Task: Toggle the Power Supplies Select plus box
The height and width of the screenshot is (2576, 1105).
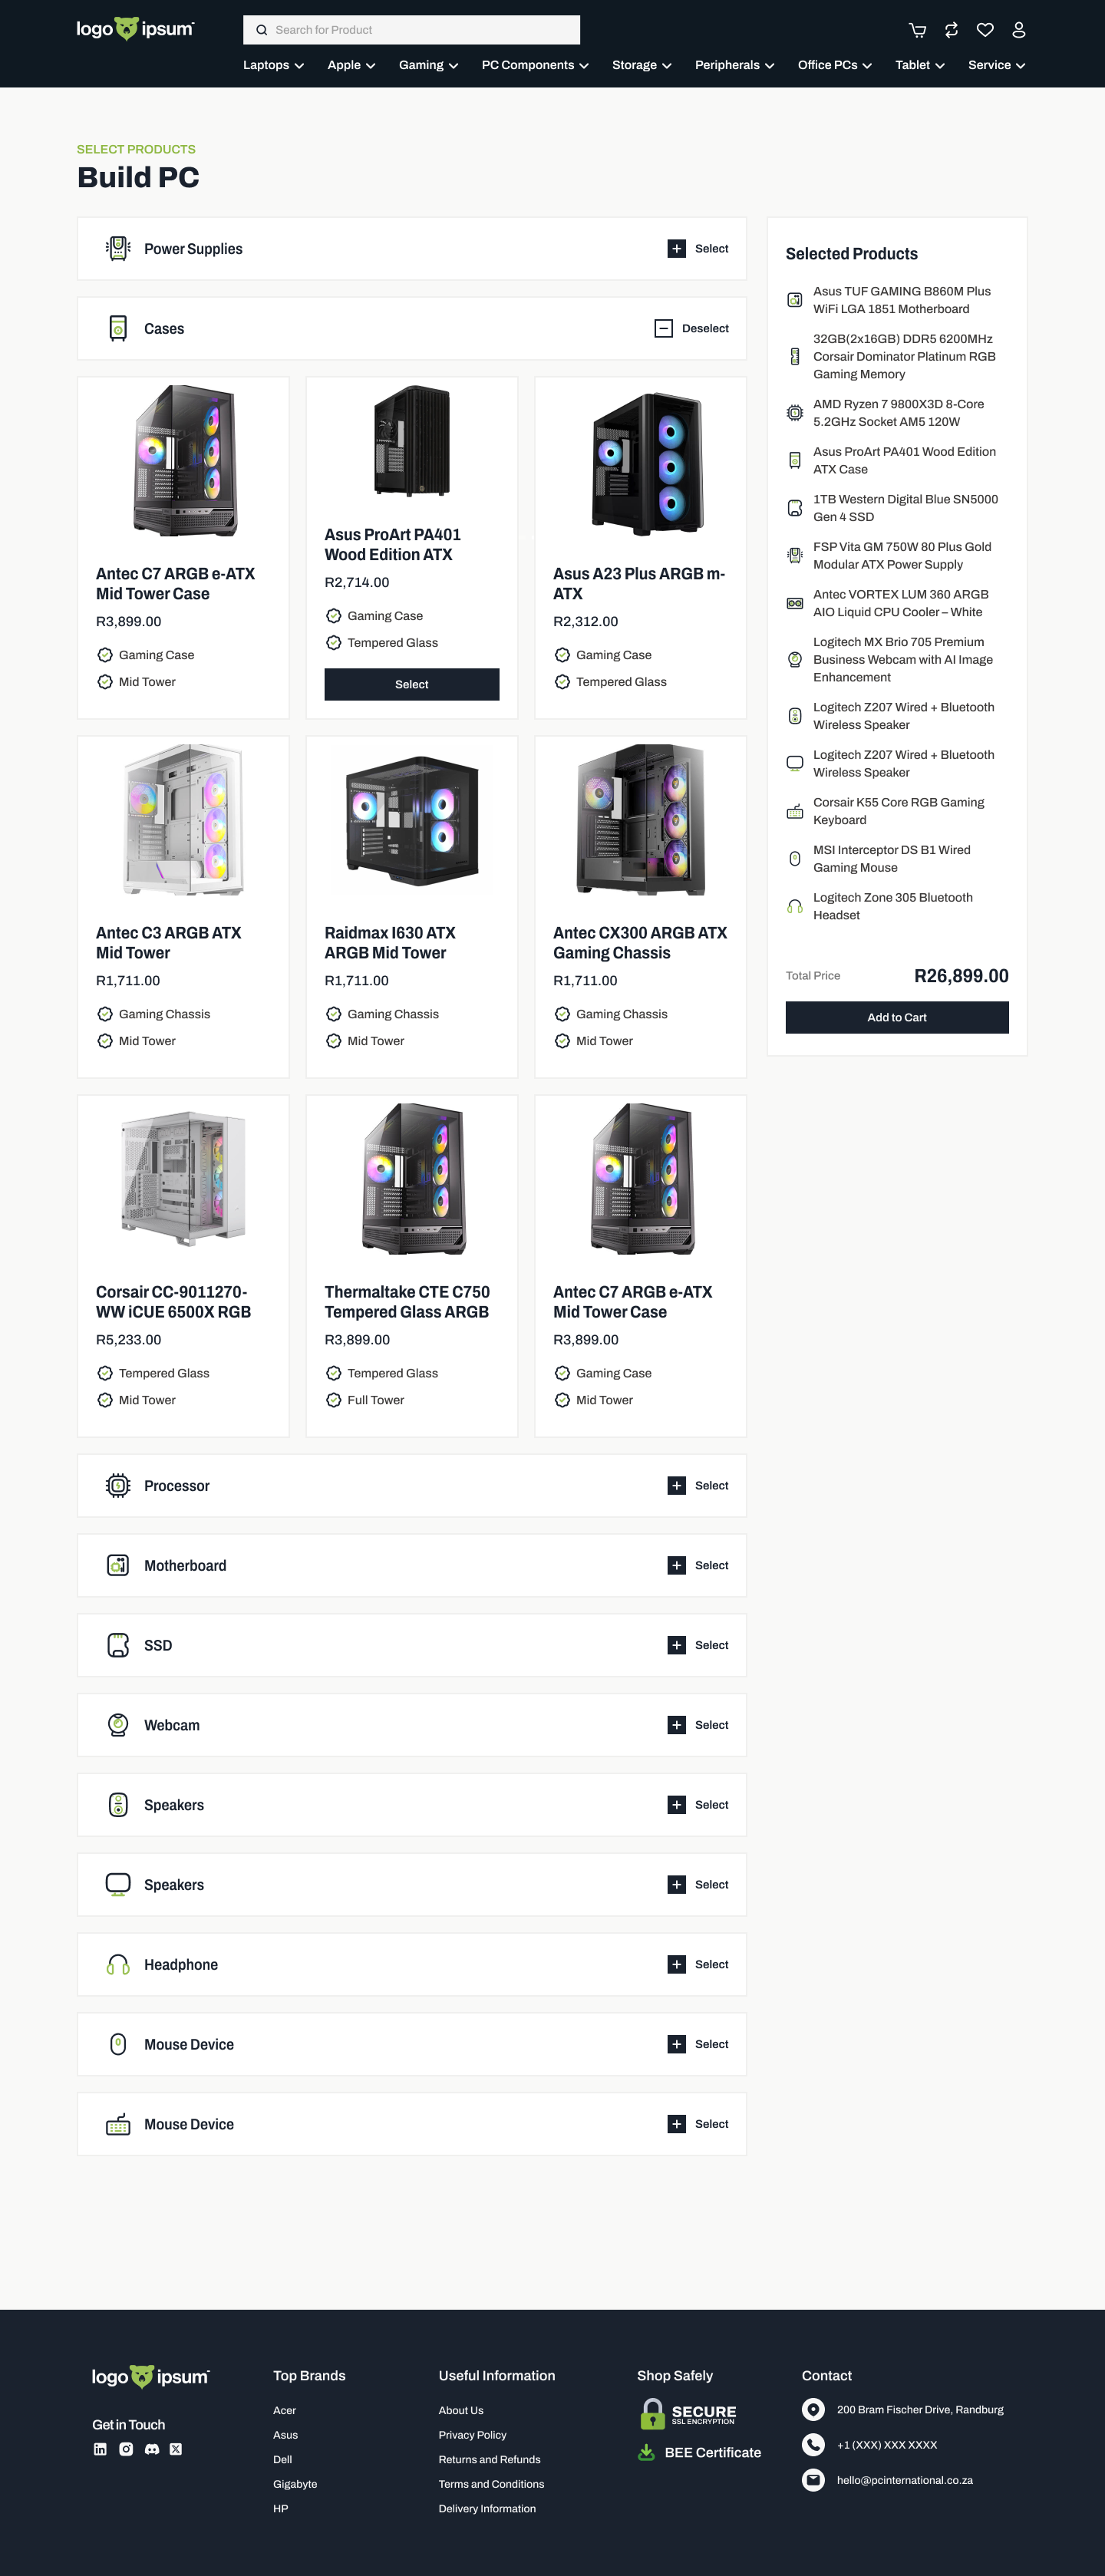Action: point(677,249)
